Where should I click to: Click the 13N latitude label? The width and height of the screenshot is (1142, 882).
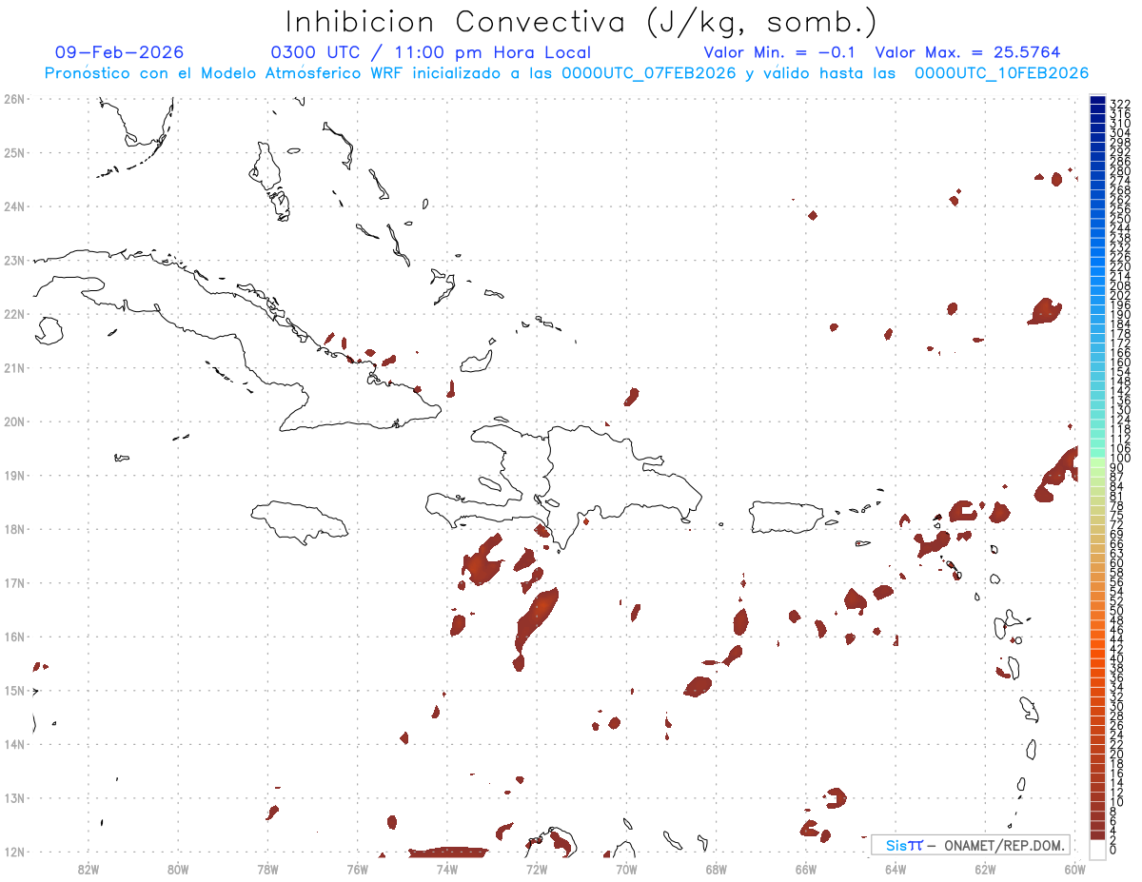[13, 798]
